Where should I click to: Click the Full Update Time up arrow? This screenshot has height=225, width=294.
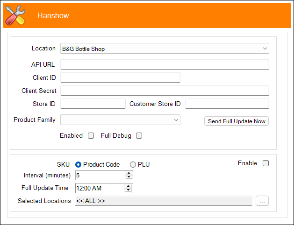[129, 186]
